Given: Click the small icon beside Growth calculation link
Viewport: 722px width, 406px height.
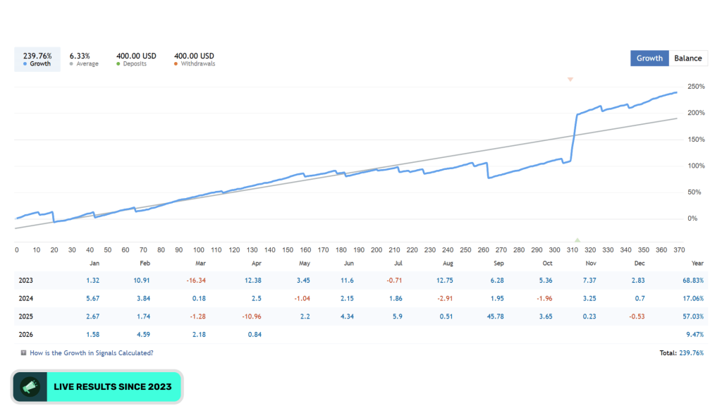Looking at the screenshot, I should pyautogui.click(x=23, y=353).
